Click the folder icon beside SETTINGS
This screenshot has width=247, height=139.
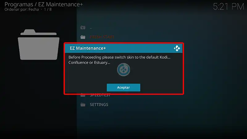pyautogui.click(x=83, y=105)
